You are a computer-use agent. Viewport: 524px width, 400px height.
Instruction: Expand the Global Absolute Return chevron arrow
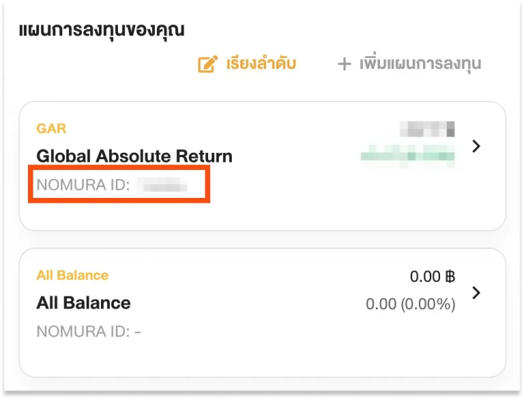point(476,146)
